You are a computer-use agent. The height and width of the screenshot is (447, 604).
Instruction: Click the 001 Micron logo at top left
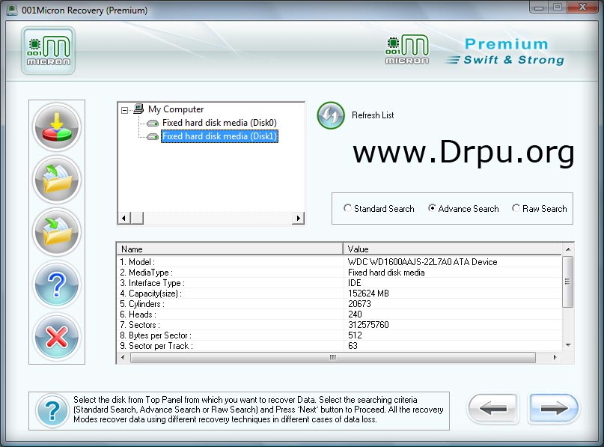click(x=49, y=50)
